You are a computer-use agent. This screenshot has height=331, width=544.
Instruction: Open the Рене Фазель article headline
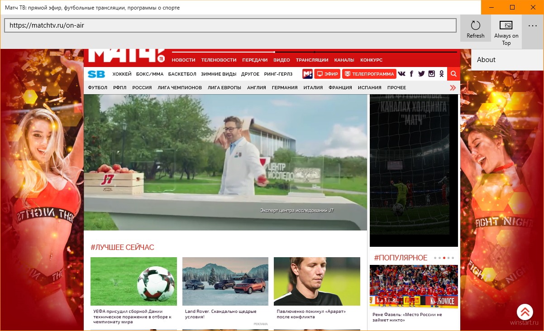click(x=407, y=317)
